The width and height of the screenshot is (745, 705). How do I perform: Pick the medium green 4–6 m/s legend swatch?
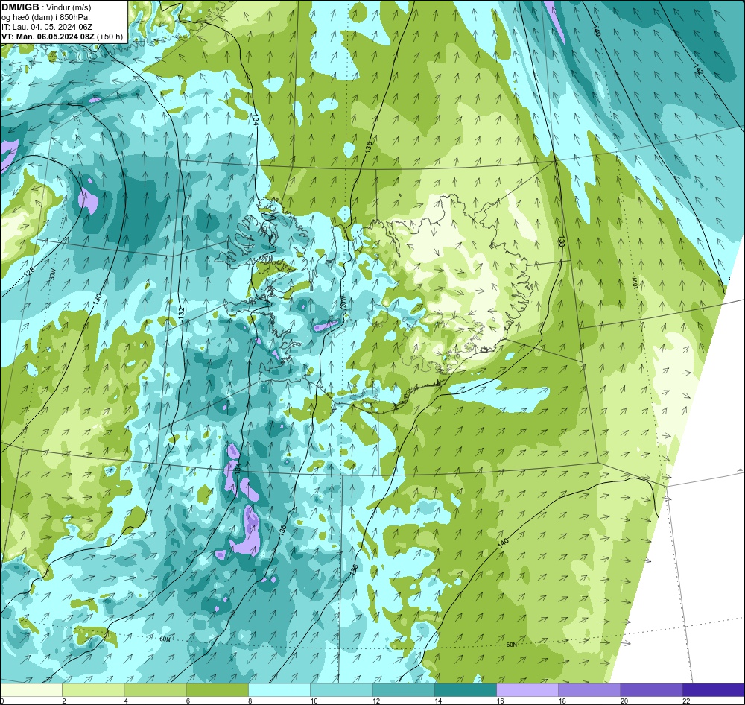(155, 689)
